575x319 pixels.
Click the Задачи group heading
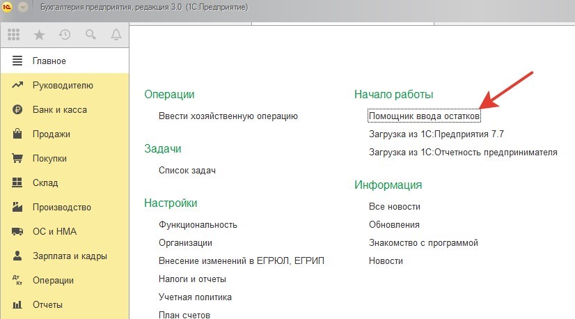click(162, 148)
